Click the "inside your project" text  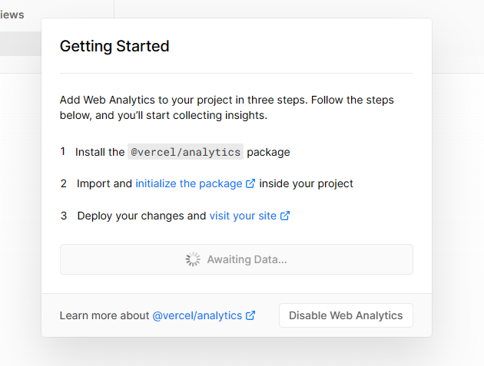(306, 183)
